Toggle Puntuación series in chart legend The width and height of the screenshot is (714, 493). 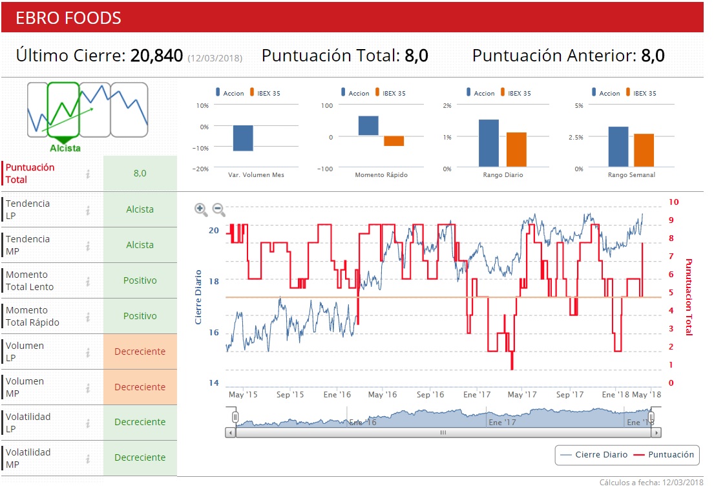pyautogui.click(x=664, y=454)
